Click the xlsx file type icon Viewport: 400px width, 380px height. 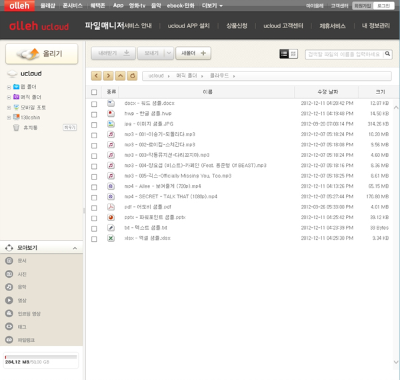pos(111,238)
